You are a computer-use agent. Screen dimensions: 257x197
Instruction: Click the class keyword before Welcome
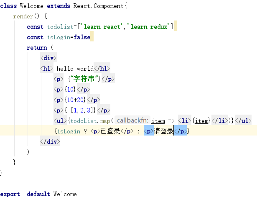coord(8,6)
